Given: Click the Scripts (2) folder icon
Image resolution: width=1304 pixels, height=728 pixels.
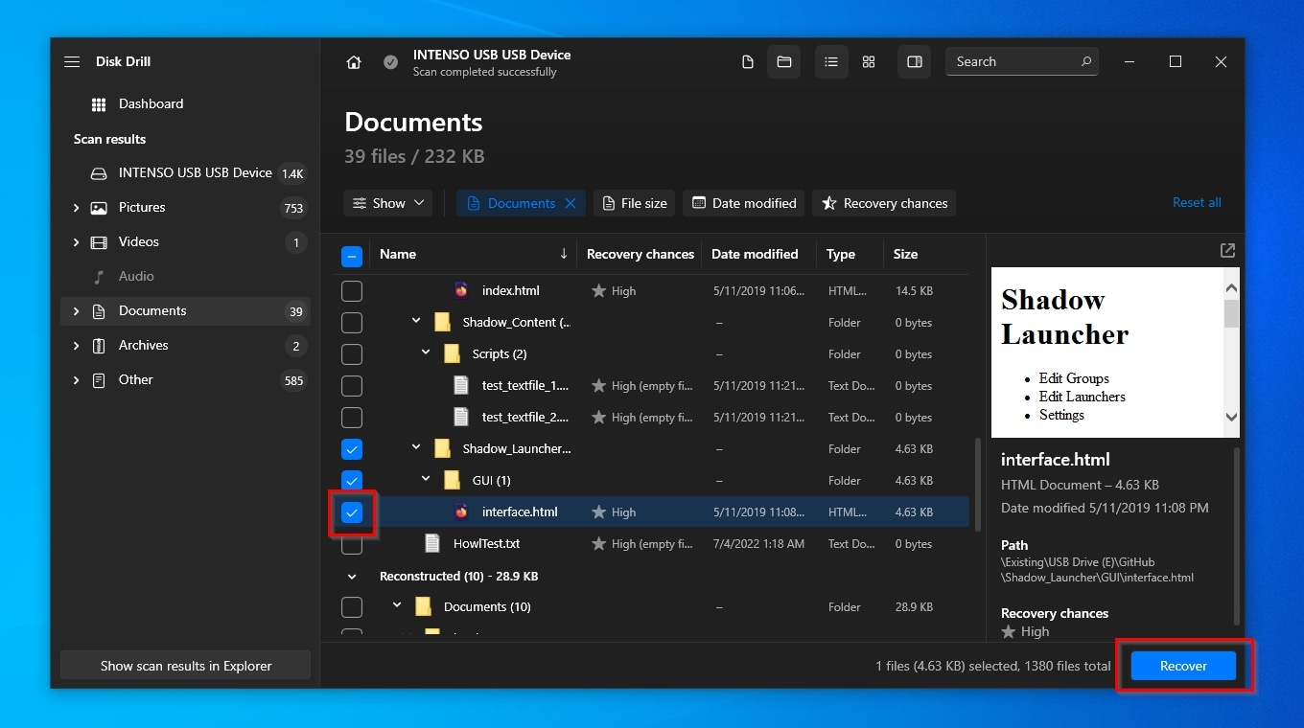Looking at the screenshot, I should 452,353.
